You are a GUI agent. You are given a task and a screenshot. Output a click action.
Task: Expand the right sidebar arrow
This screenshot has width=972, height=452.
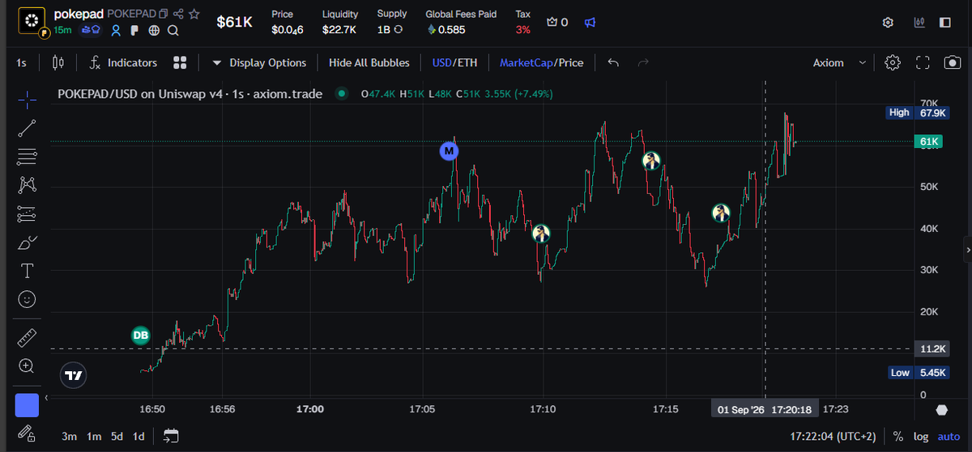tap(966, 250)
